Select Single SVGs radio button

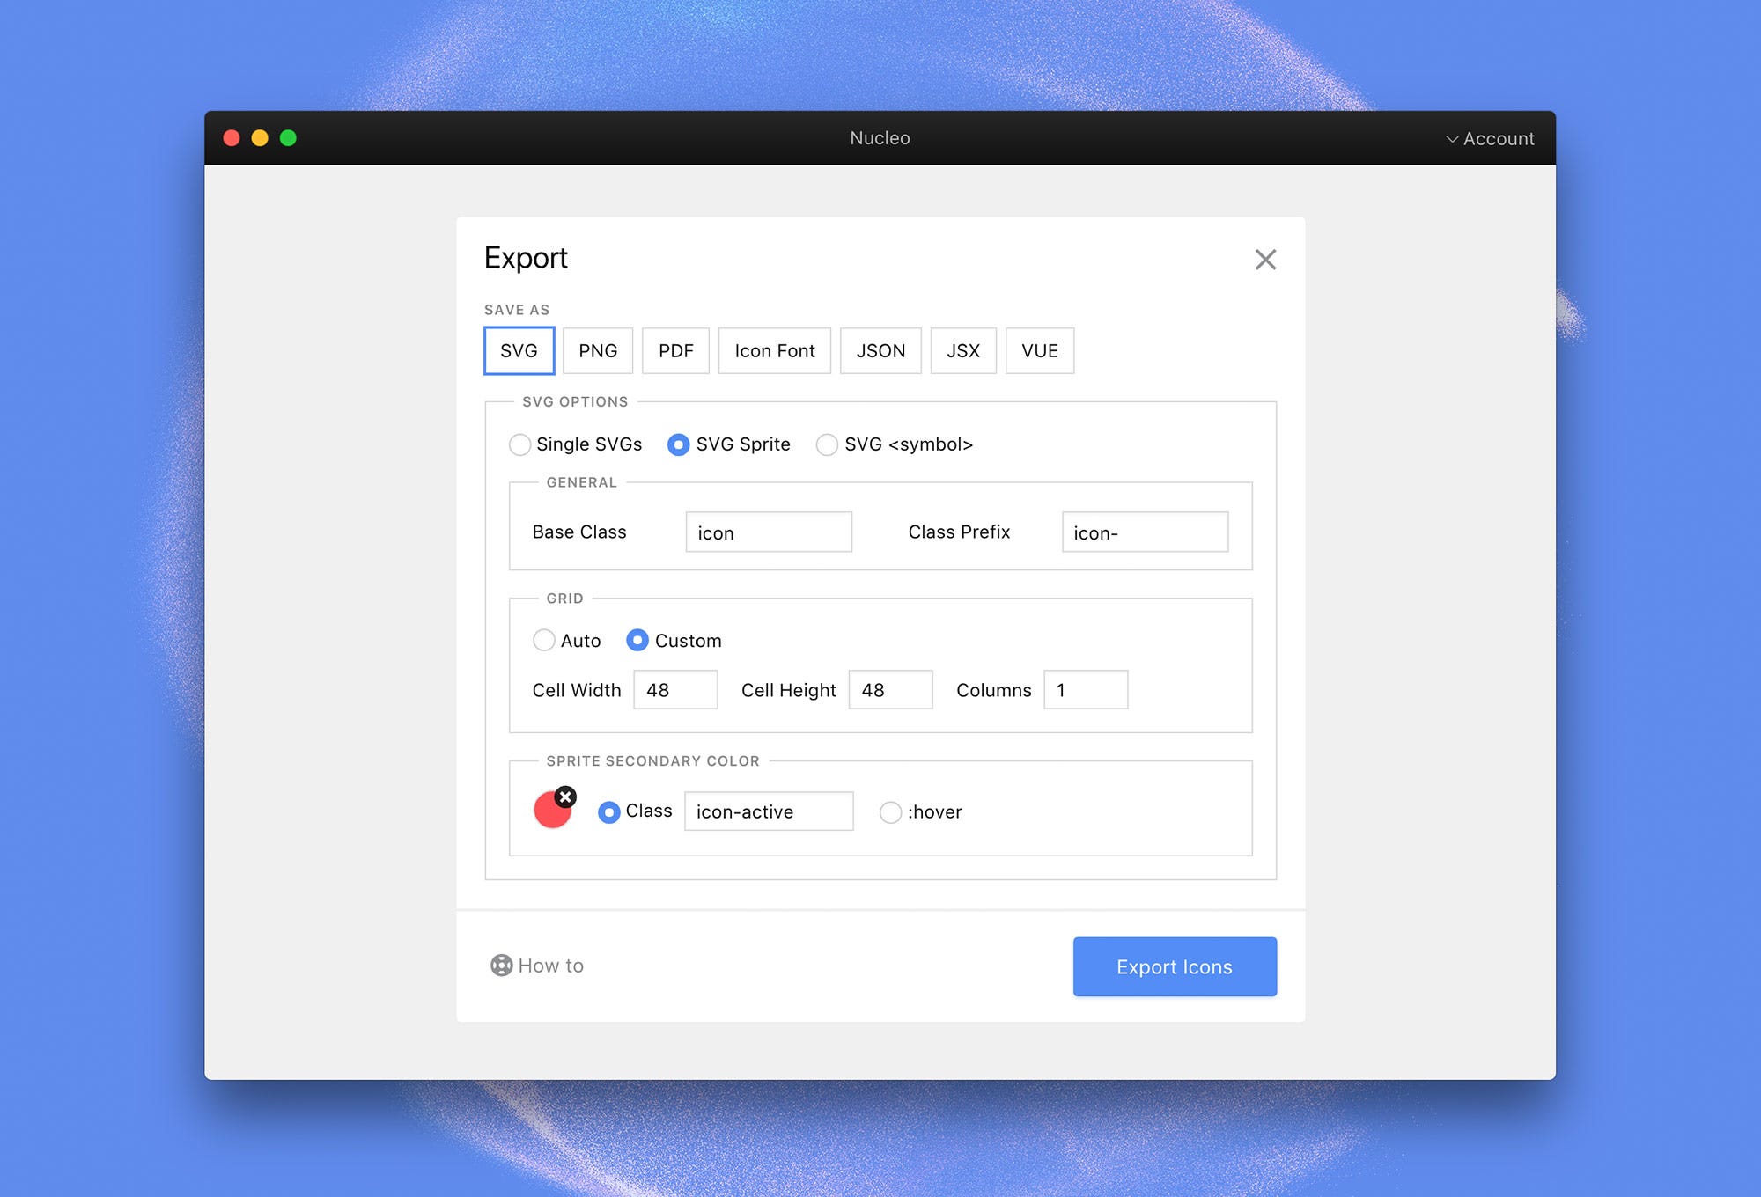519,444
